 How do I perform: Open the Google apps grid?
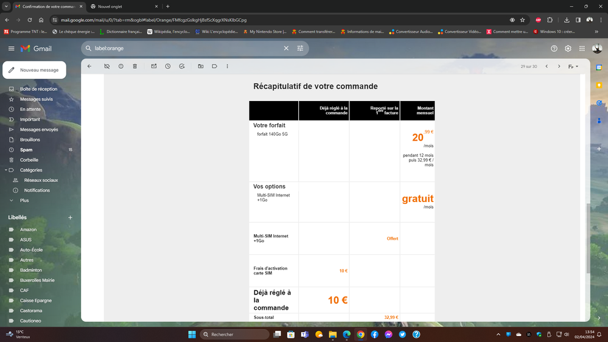582,49
